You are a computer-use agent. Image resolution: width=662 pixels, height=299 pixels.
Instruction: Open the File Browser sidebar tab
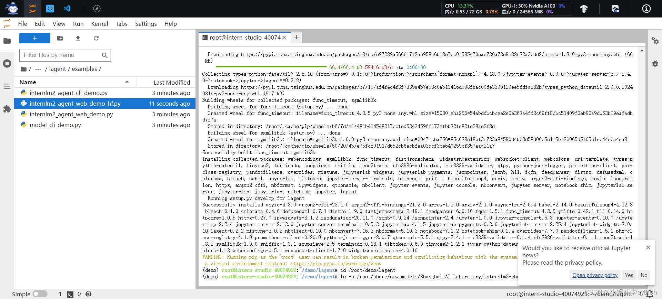tap(7, 41)
